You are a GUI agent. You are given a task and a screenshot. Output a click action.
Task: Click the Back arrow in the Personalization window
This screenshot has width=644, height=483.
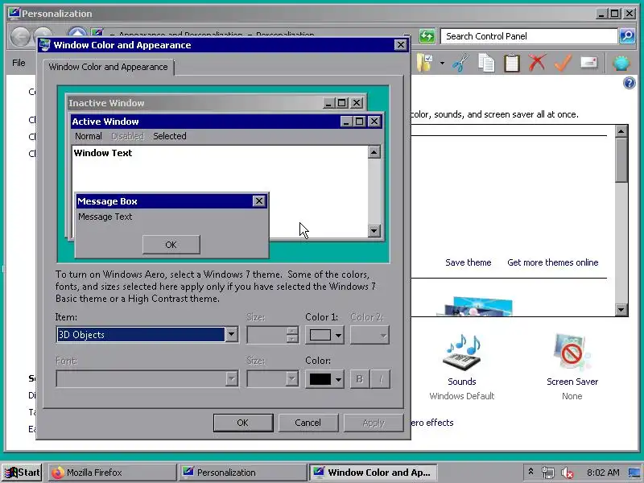click(20, 36)
